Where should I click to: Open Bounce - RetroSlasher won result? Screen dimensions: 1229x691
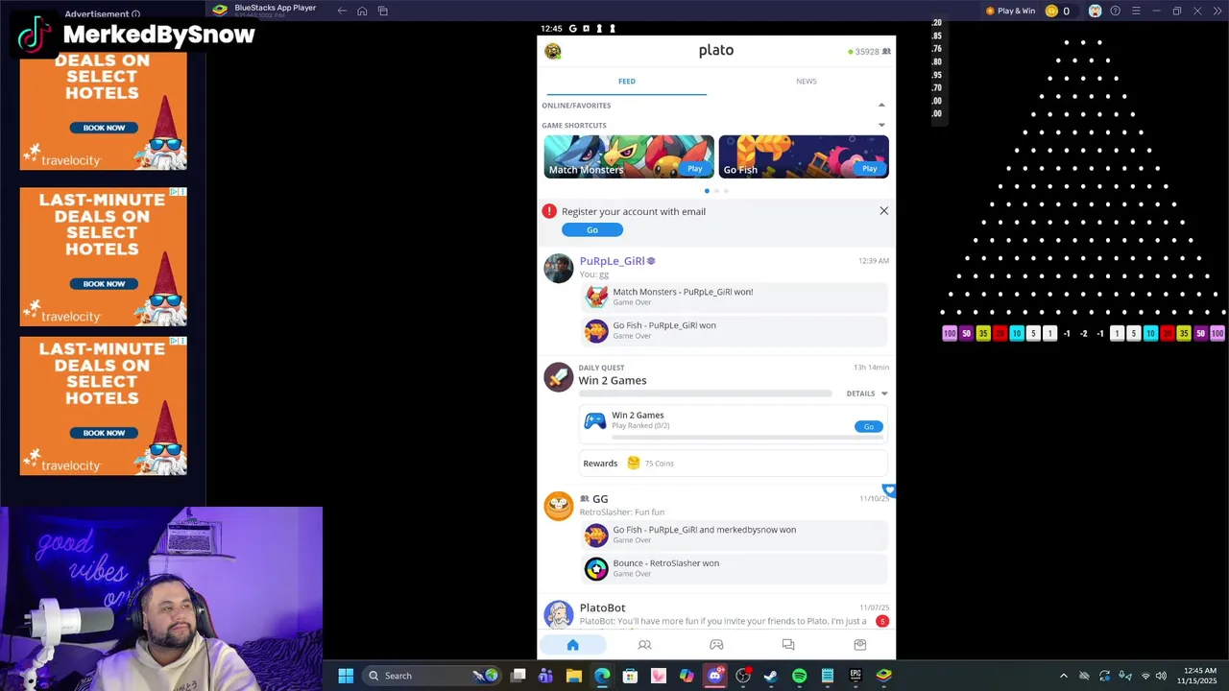point(735,568)
